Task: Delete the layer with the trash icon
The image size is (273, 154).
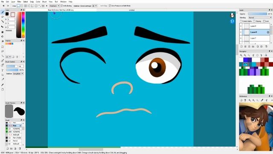Action: click(x=266, y=47)
